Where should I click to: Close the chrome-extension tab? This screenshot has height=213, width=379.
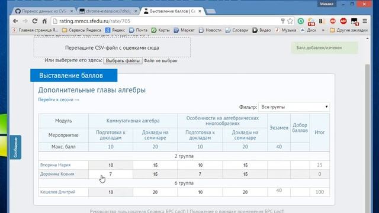[136, 11]
